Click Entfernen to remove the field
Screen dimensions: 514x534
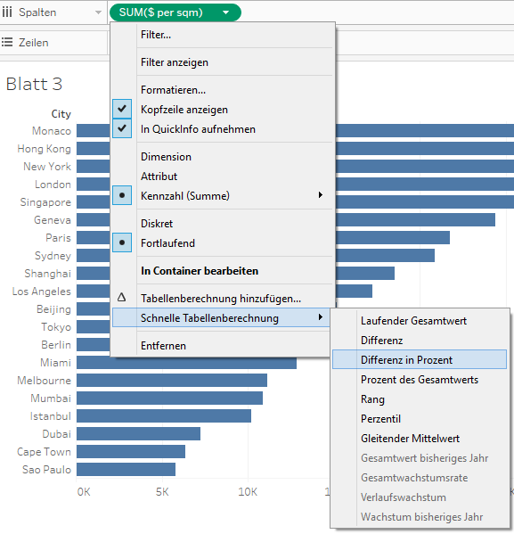163,346
